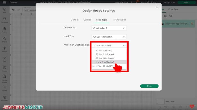Open the Shapes tool in sidebar
The image size is (197, 110).
point(5,39)
